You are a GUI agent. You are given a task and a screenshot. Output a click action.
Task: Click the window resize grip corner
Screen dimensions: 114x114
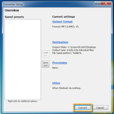click(x=110, y=111)
